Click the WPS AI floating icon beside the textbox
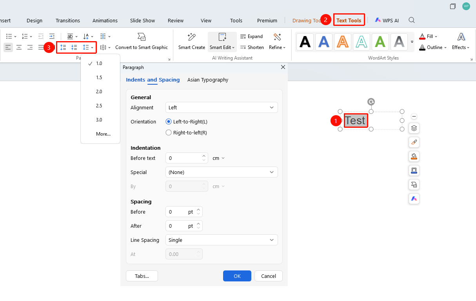The height and width of the screenshot is (301, 476). pos(414,199)
